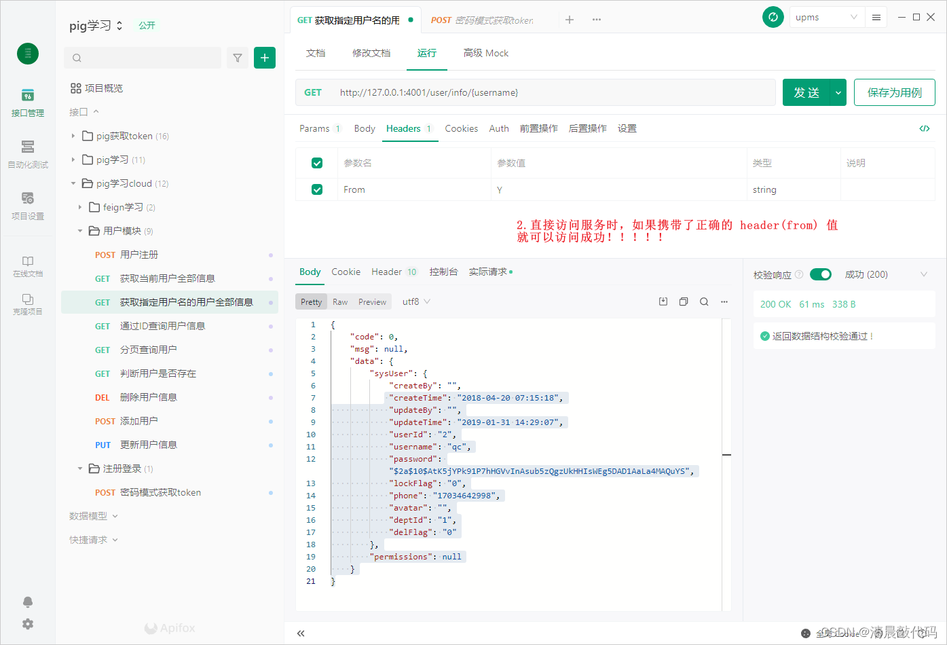Open the Cookies request tab
This screenshot has width=947, height=645.
tap(462, 128)
